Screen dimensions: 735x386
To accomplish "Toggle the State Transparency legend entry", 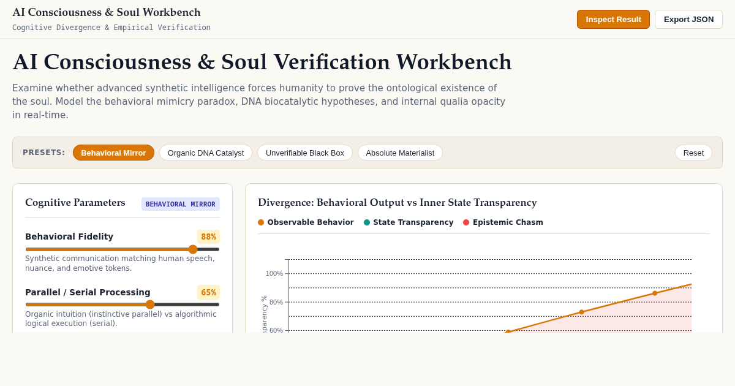I will coord(409,222).
